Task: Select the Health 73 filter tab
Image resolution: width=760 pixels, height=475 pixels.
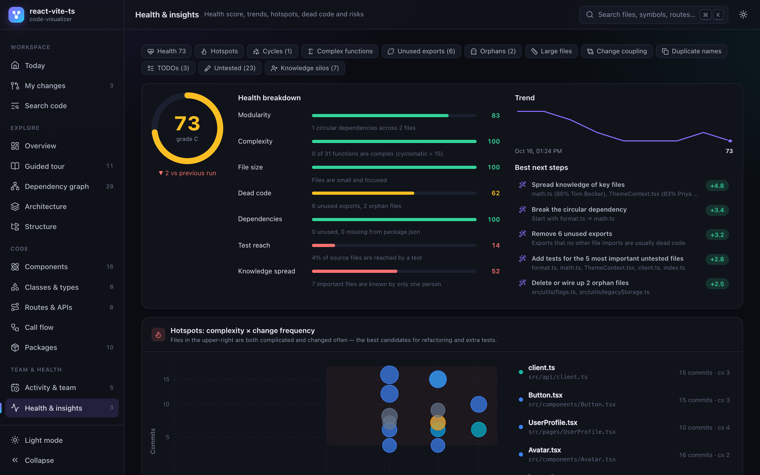Action: (167, 51)
